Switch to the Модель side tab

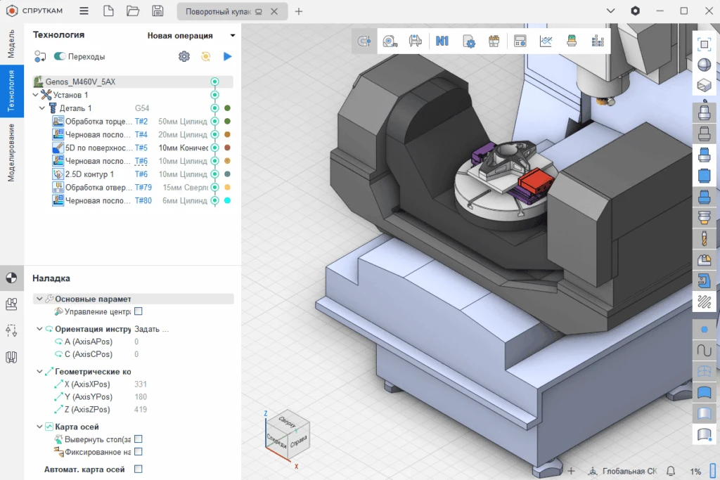coord(11,44)
